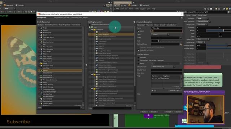Toggle the Label checkbox
This screenshot has width=231, height=129.
(138, 31)
